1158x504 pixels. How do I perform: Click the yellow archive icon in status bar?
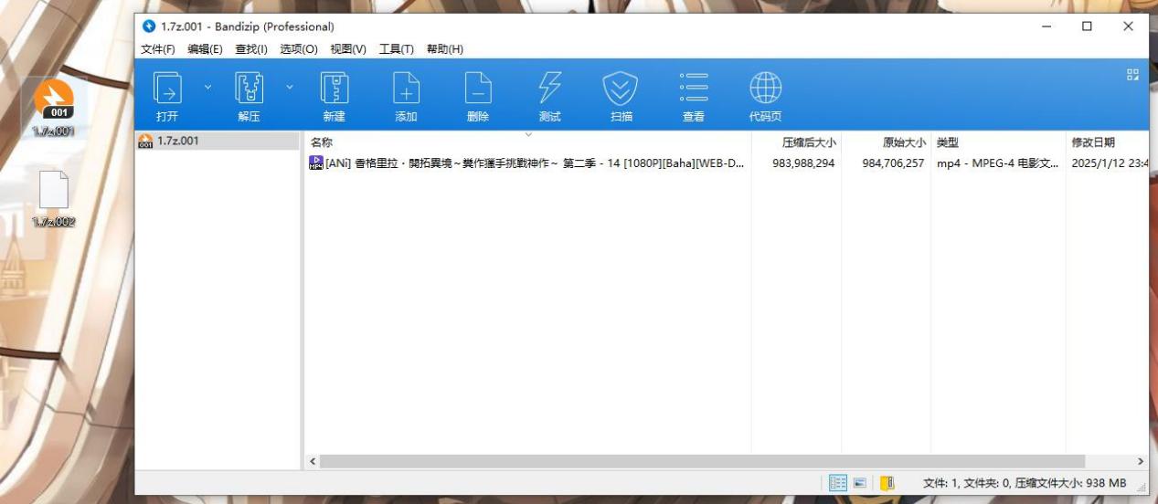point(887,483)
